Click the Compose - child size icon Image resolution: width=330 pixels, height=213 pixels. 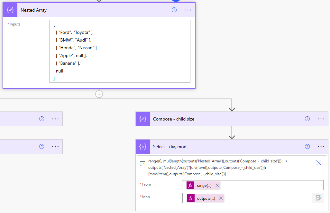143,119
